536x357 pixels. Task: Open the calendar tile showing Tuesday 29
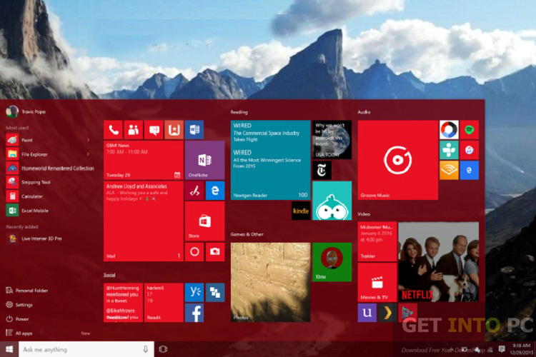(x=143, y=160)
